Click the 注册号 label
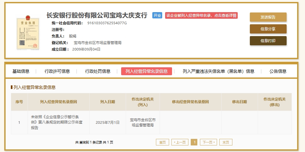305x152 pixels. pyautogui.click(x=58, y=30)
